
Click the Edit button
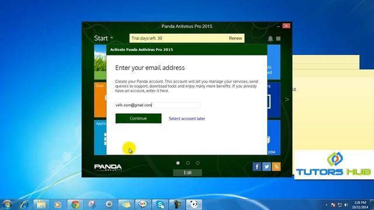point(188,173)
